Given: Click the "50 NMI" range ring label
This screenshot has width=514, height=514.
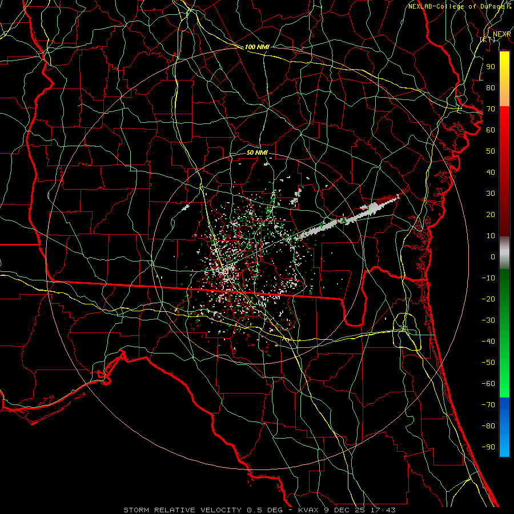Looking at the screenshot, I should [257, 152].
